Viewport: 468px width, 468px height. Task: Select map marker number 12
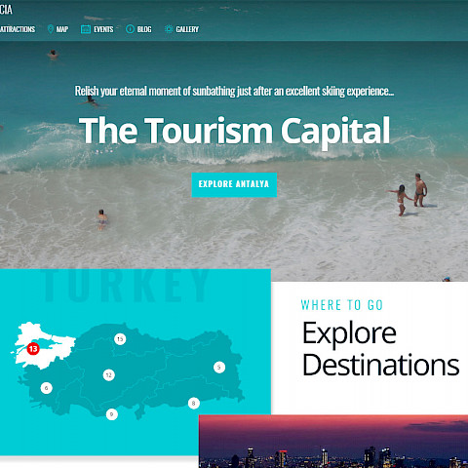tap(109, 375)
